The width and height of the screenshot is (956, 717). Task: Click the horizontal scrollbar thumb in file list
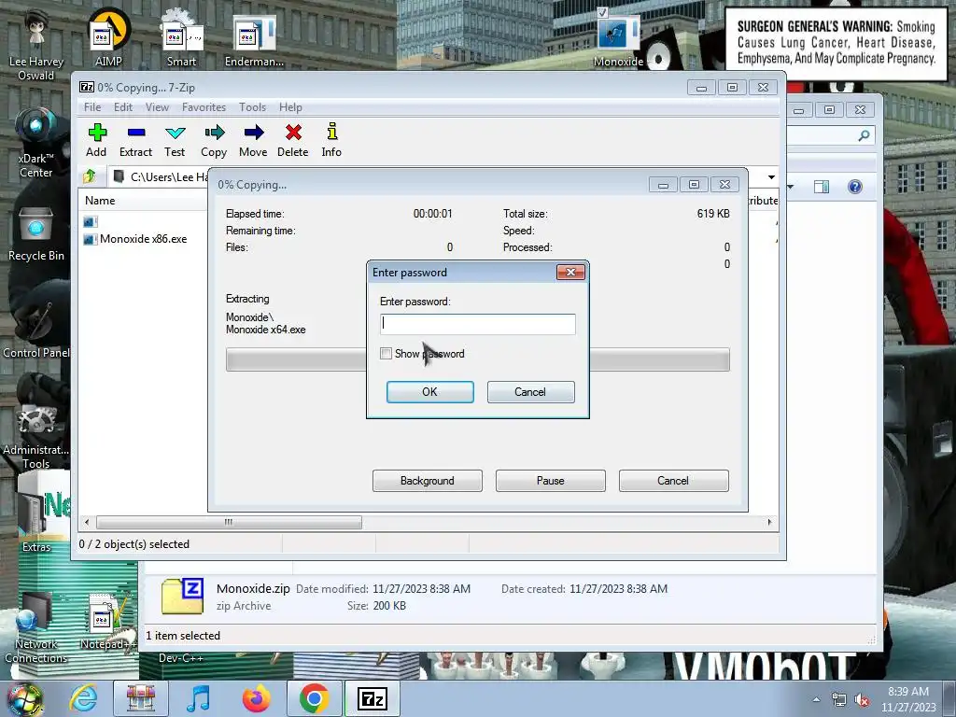click(x=229, y=523)
